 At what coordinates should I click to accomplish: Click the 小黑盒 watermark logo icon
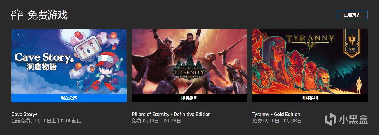pyautogui.click(x=331, y=119)
